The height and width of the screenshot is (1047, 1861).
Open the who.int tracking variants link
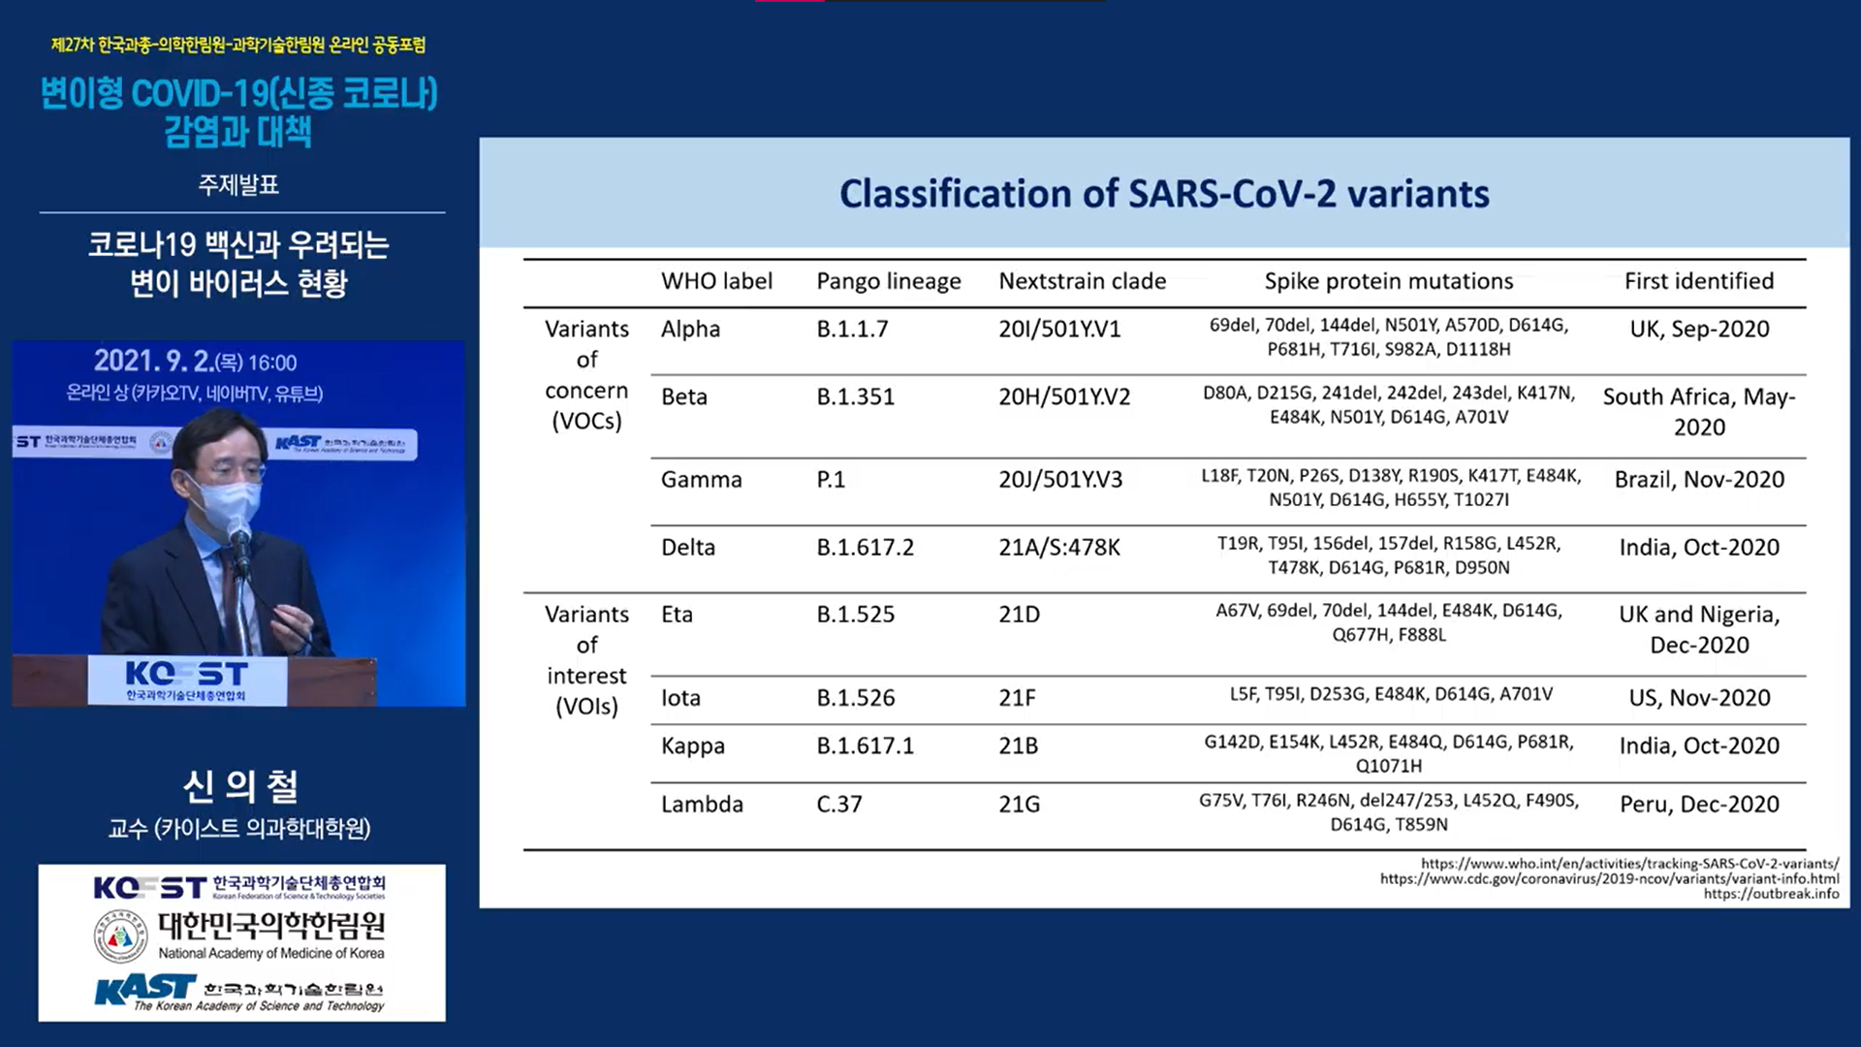pyautogui.click(x=1628, y=863)
